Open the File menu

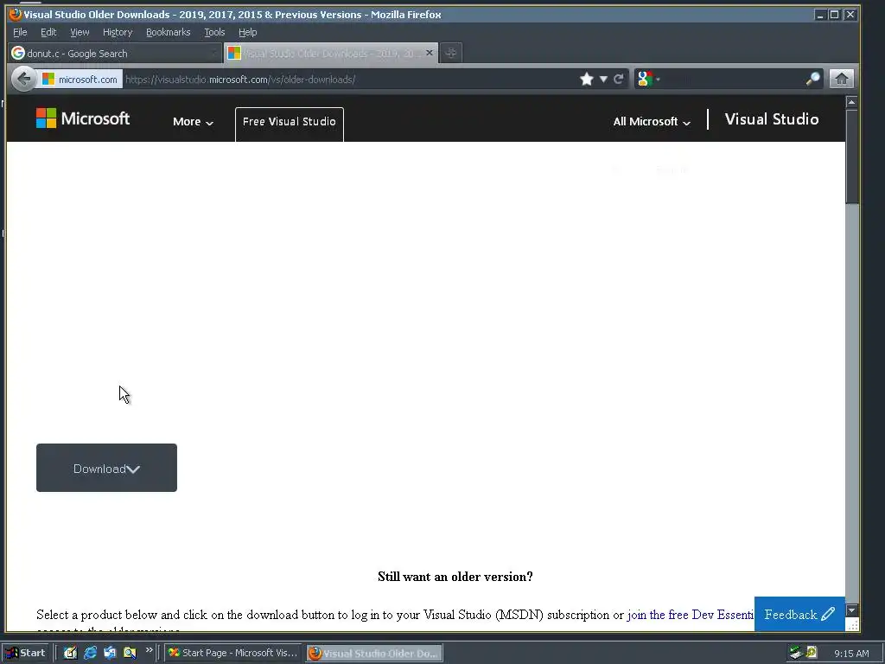point(20,32)
